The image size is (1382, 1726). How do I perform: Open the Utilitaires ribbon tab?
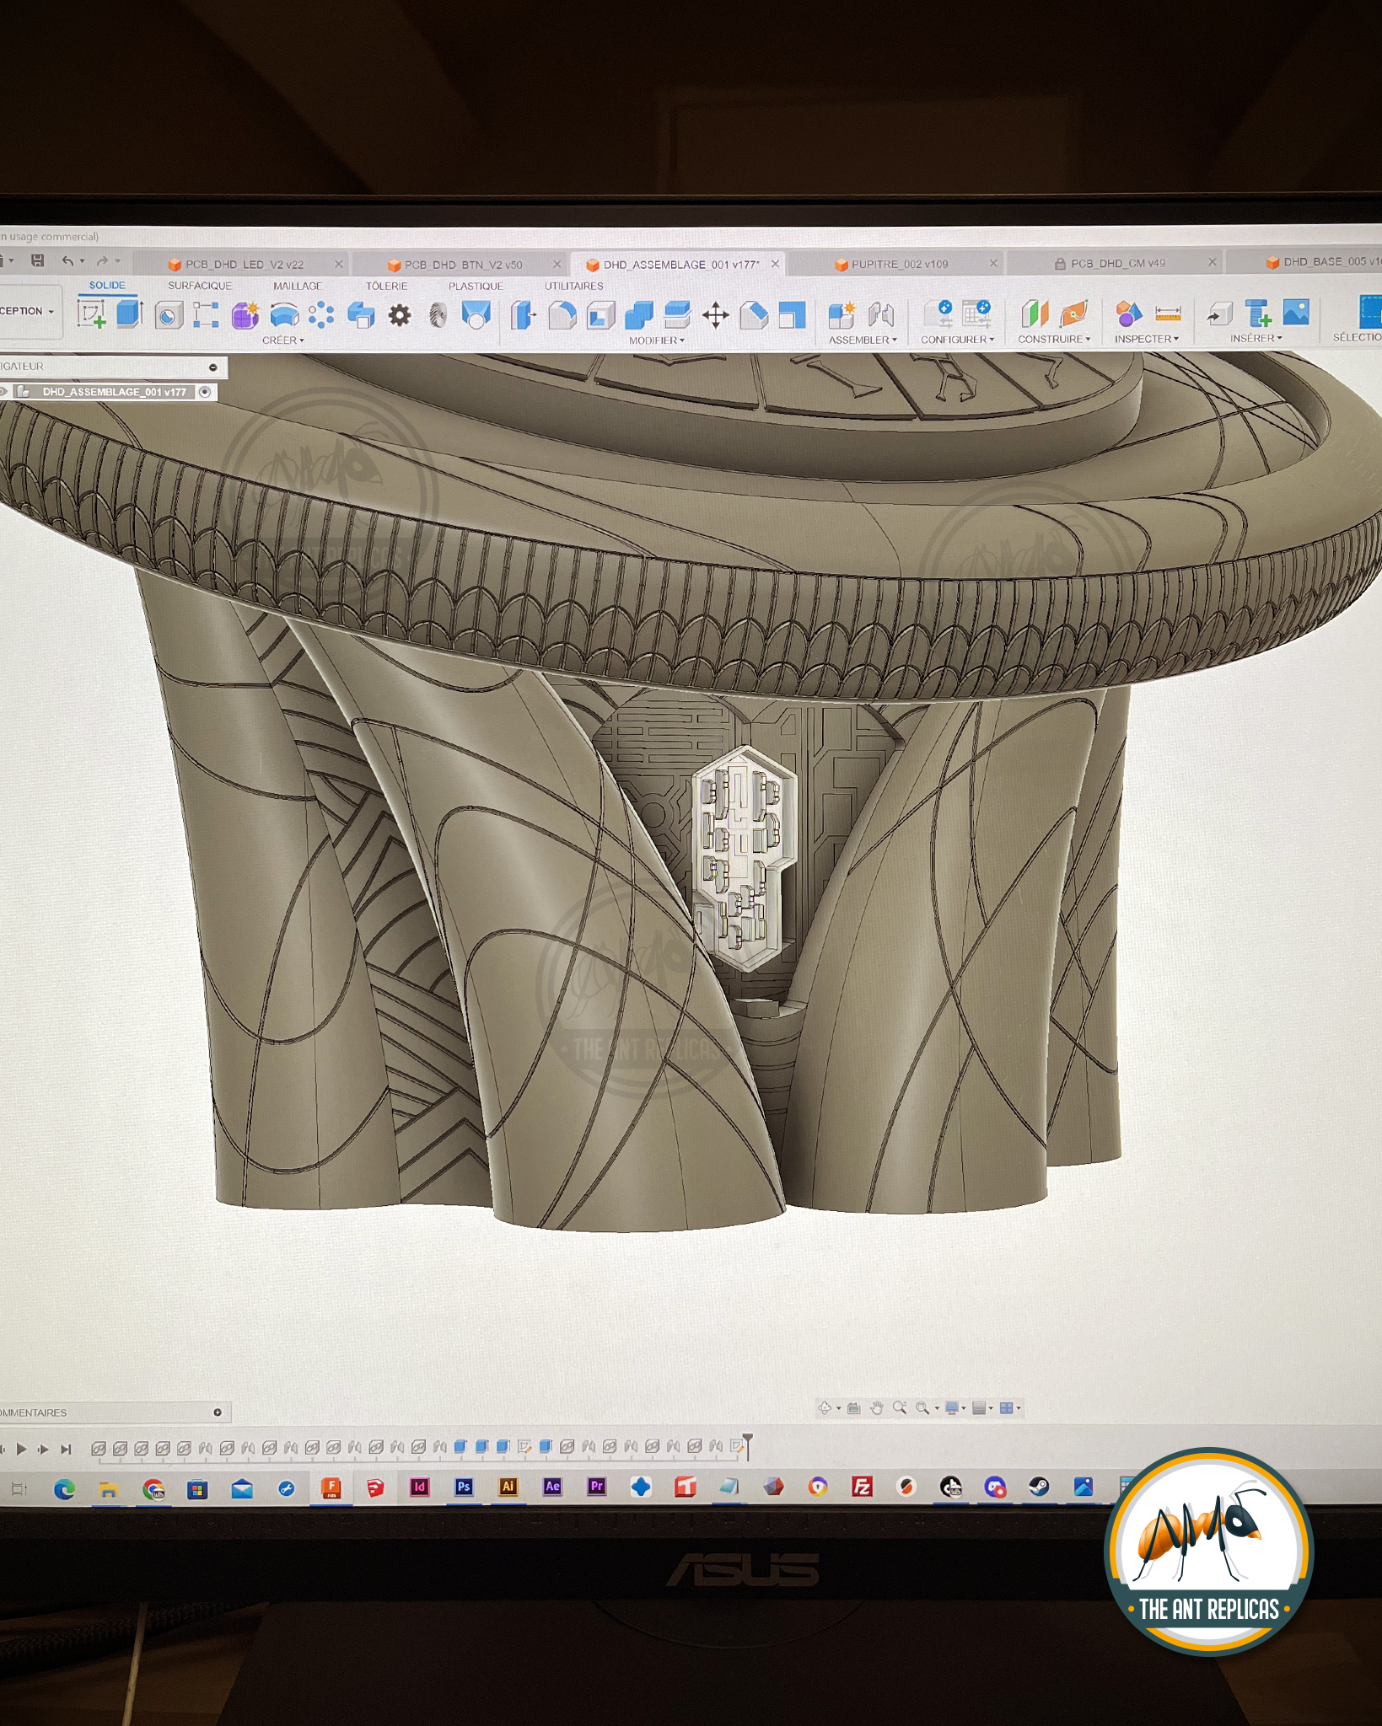(x=573, y=286)
